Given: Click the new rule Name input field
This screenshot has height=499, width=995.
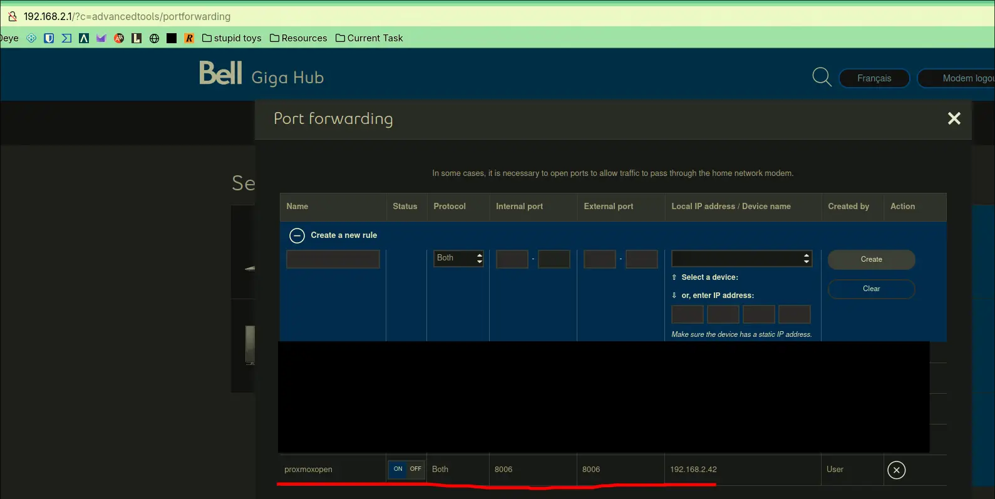Looking at the screenshot, I should click(x=333, y=259).
